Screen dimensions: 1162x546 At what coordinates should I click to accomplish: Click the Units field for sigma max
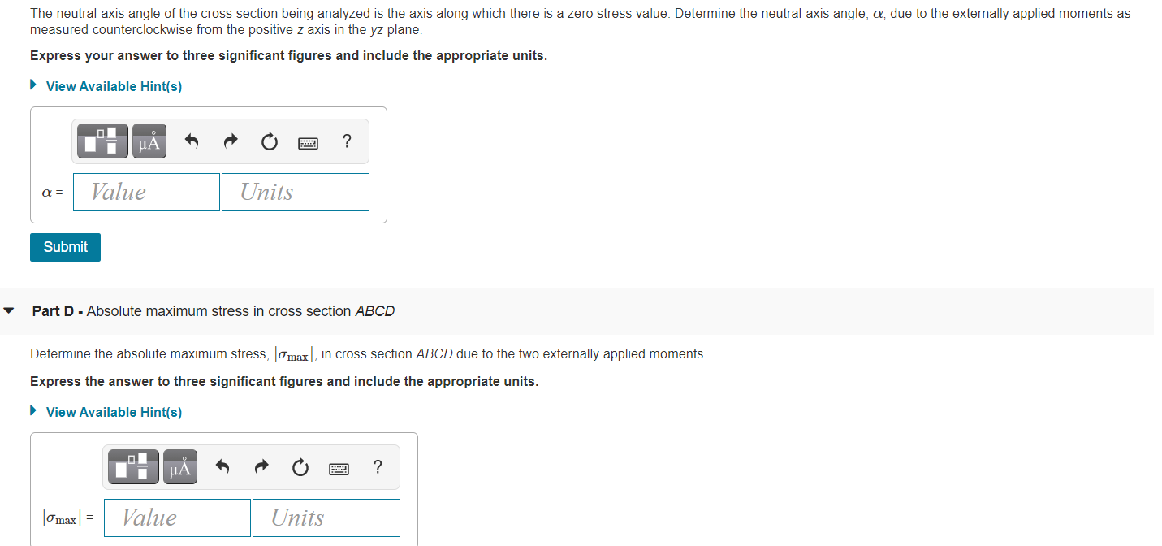326,518
